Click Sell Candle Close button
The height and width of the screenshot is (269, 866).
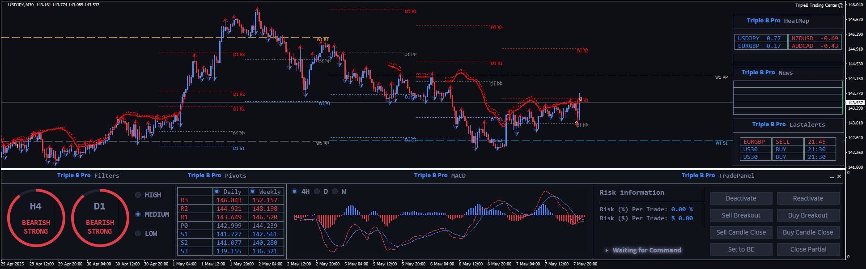point(741,232)
